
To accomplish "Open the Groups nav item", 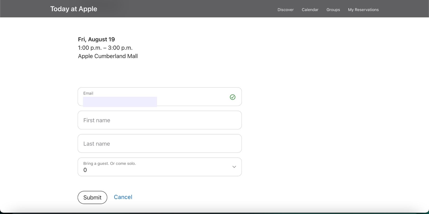I will pos(333,10).
